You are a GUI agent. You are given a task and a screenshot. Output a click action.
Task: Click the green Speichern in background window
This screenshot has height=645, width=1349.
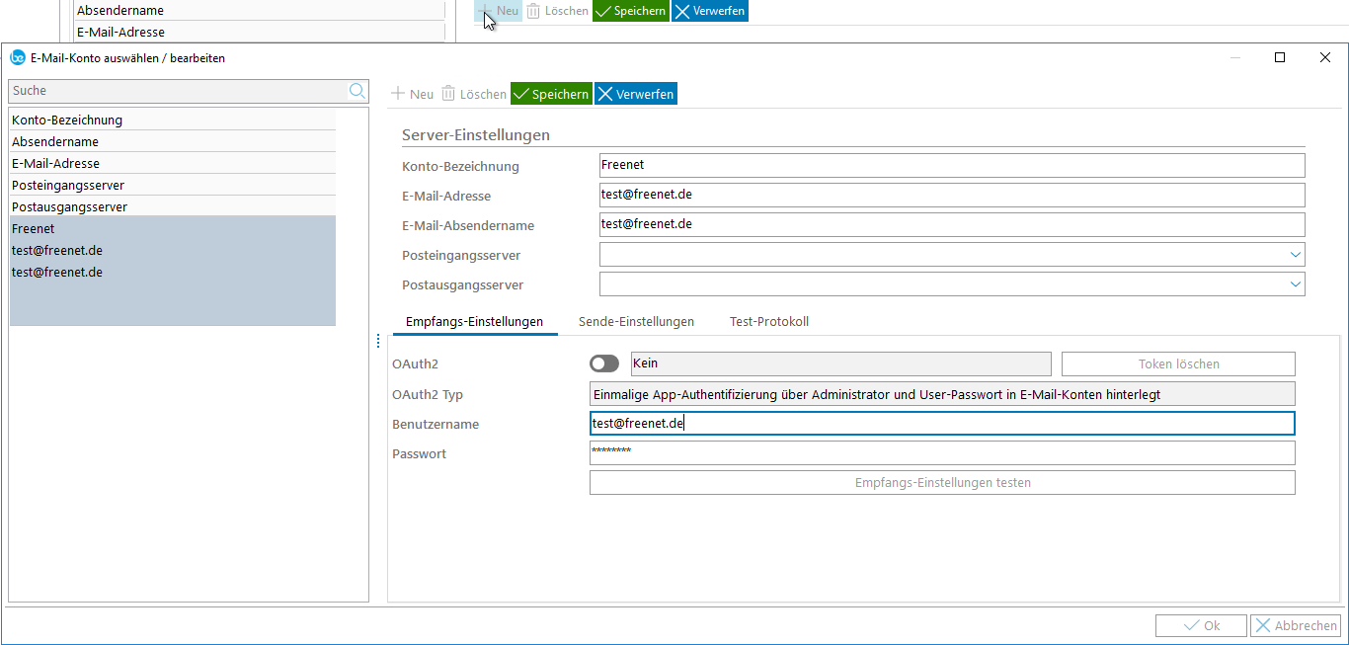tap(631, 11)
